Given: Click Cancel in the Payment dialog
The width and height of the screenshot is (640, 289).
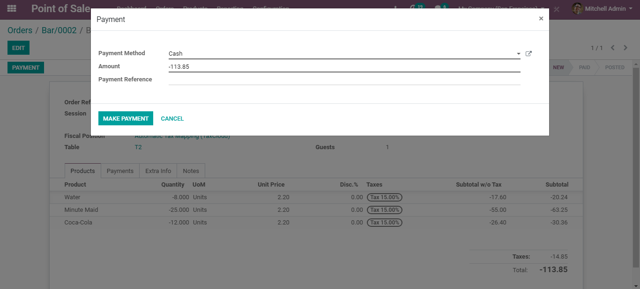Looking at the screenshot, I should (172, 118).
